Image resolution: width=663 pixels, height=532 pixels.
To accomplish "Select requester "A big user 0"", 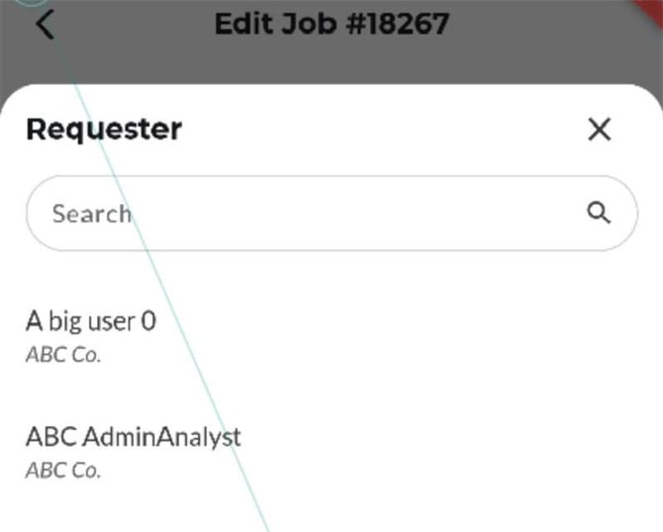I will point(91,321).
